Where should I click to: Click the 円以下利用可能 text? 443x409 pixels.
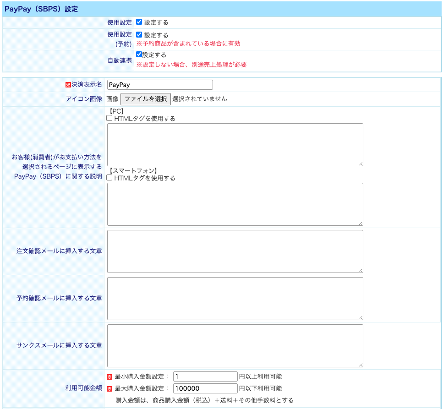[261, 388]
